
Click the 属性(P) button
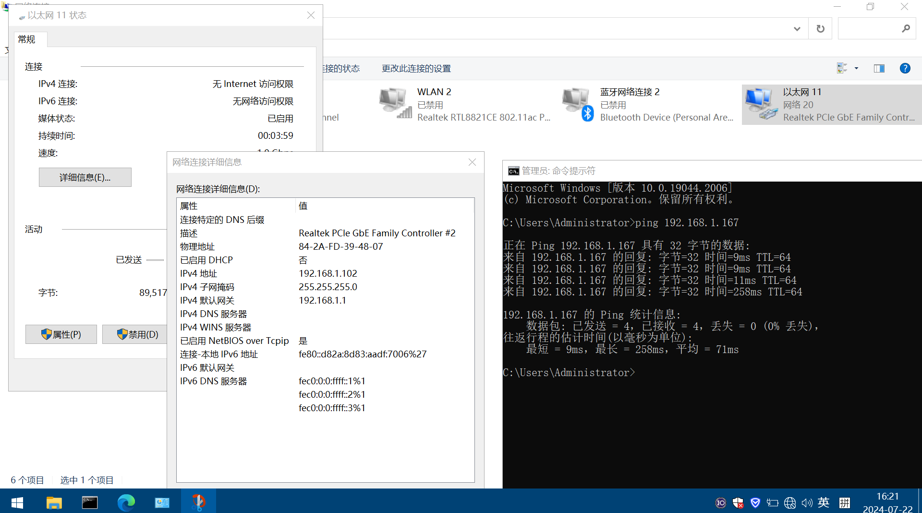[x=61, y=334]
